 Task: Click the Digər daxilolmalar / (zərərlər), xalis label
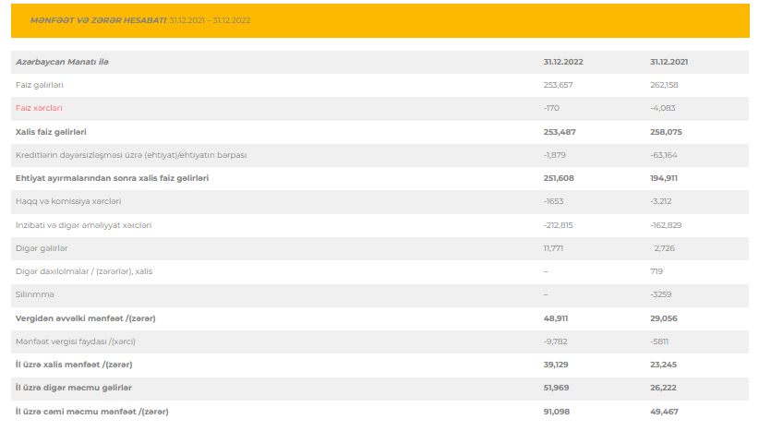pyautogui.click(x=84, y=271)
